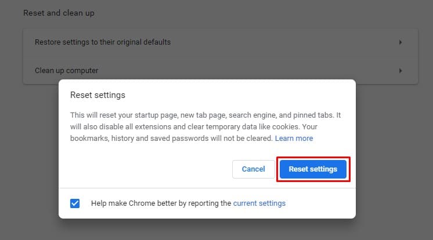Click the Reset and clean up section heading
The height and width of the screenshot is (240, 433).
(x=59, y=13)
